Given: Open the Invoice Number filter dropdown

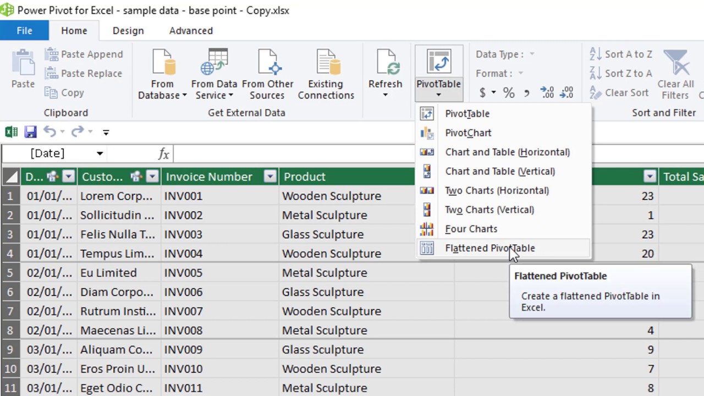Looking at the screenshot, I should pyautogui.click(x=270, y=177).
